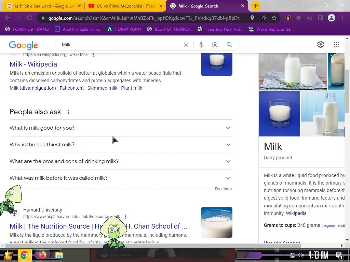
Task: Start a voice search with microphone
Action: [x=201, y=45]
